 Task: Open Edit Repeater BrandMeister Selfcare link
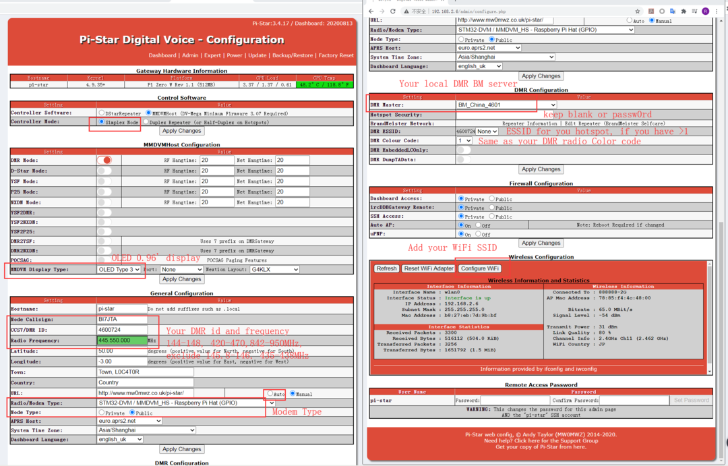(615, 123)
